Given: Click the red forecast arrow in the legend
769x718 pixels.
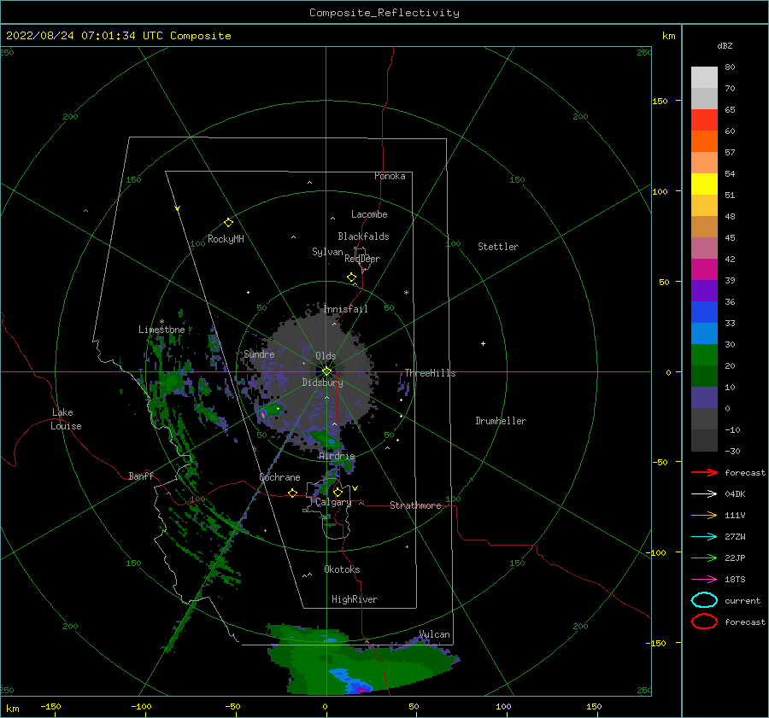Looking at the screenshot, I should click(x=704, y=472).
